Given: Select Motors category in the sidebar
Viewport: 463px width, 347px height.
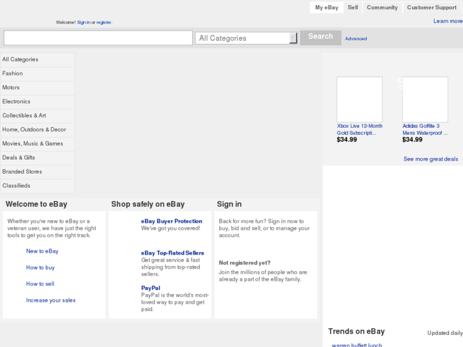Looking at the screenshot, I should (38, 88).
